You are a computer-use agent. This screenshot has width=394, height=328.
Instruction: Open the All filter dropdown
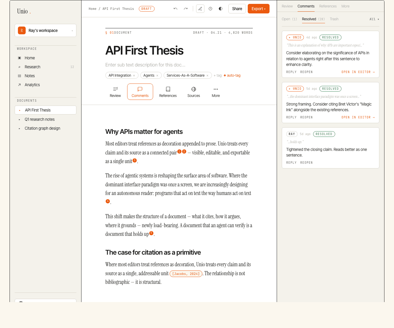374,19
